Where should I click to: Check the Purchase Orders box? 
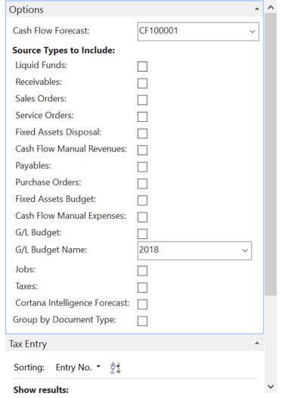click(x=142, y=184)
